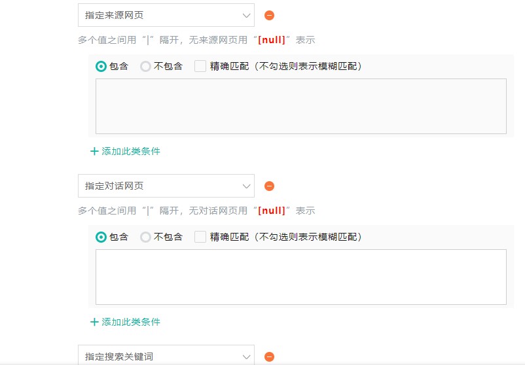Focus the 来源网页 values text area

tap(300, 106)
